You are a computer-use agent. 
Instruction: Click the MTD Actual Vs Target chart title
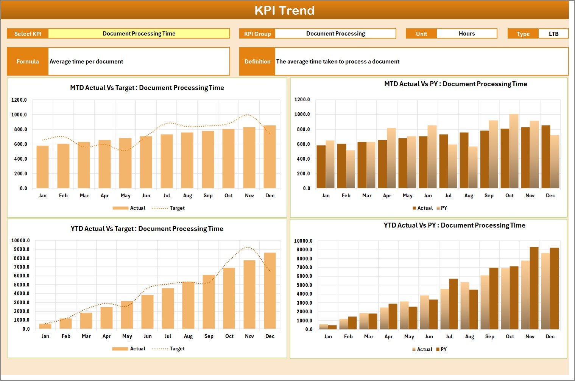(x=146, y=88)
